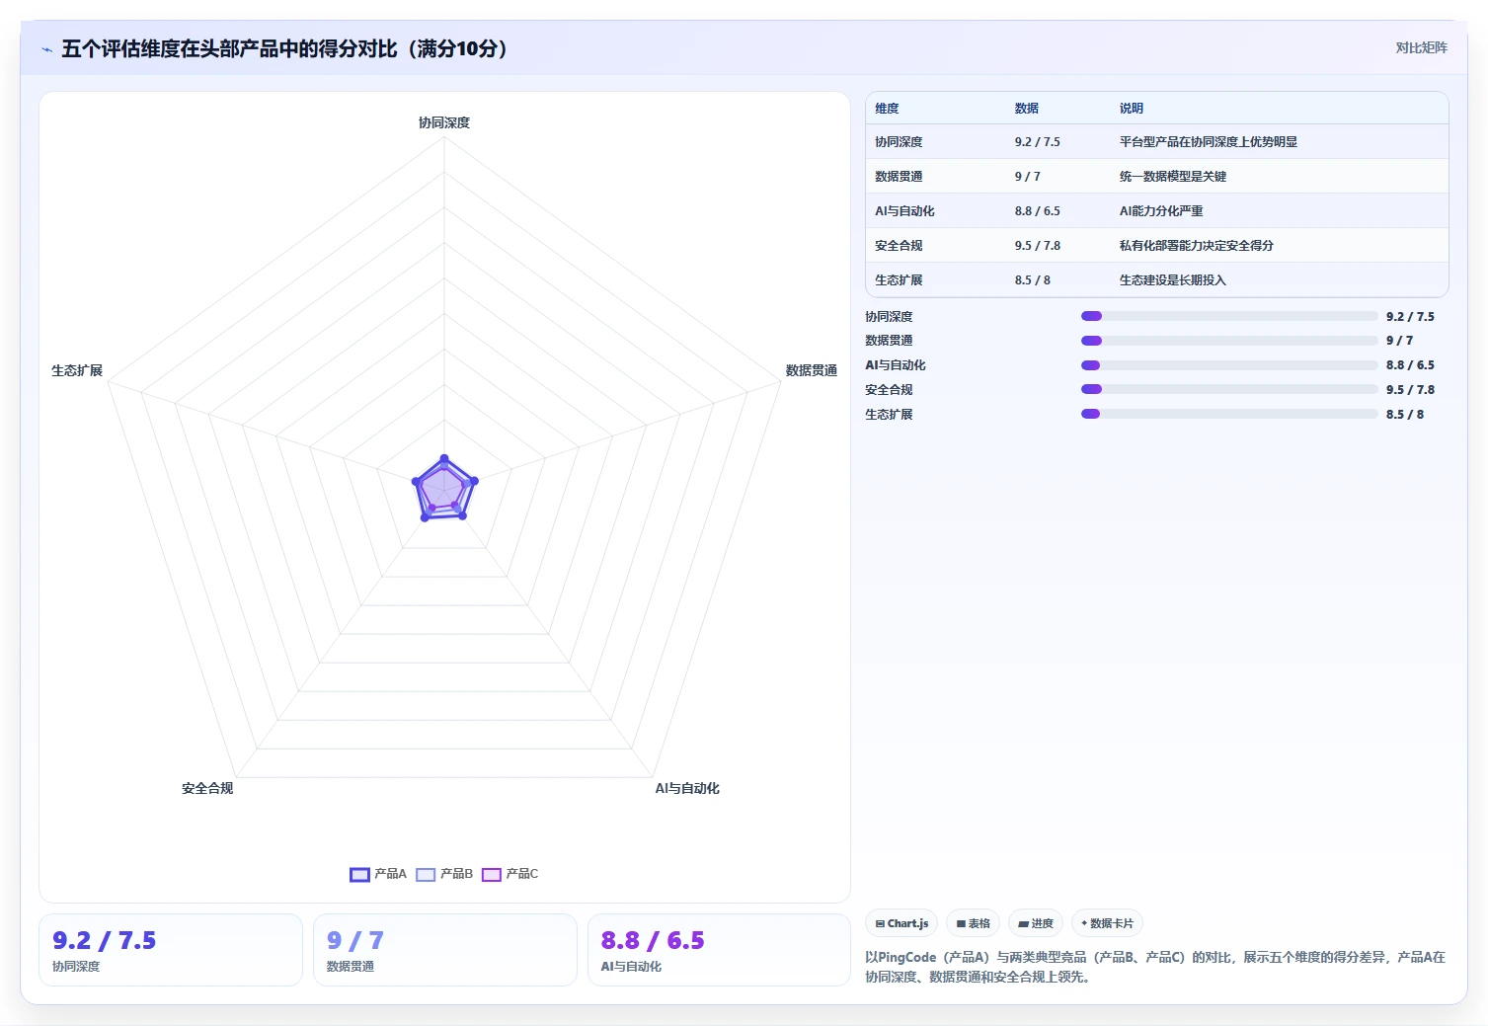This screenshot has height=1026, width=1488.
Task: Click the 表格 chip
Action: click(x=974, y=923)
